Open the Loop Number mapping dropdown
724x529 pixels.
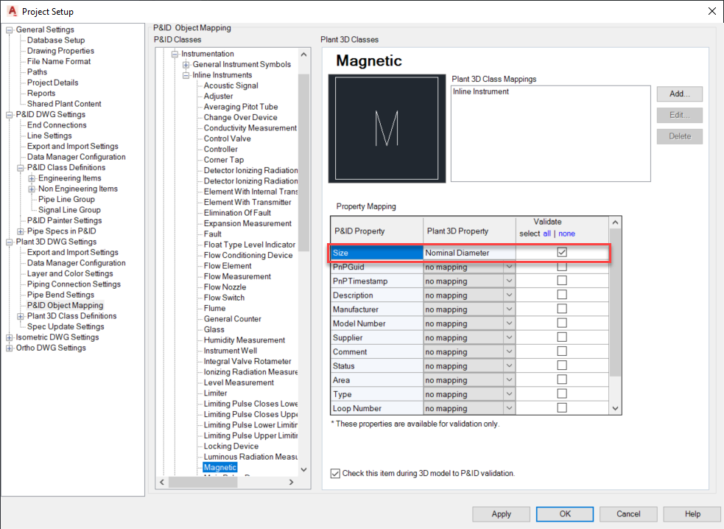click(509, 408)
